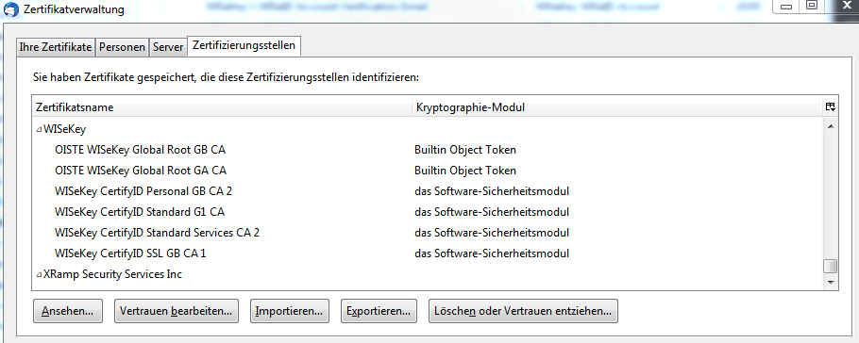The width and height of the screenshot is (859, 343).
Task: Maximize the Zertifikatverwaltung window
Action: (812, 6)
